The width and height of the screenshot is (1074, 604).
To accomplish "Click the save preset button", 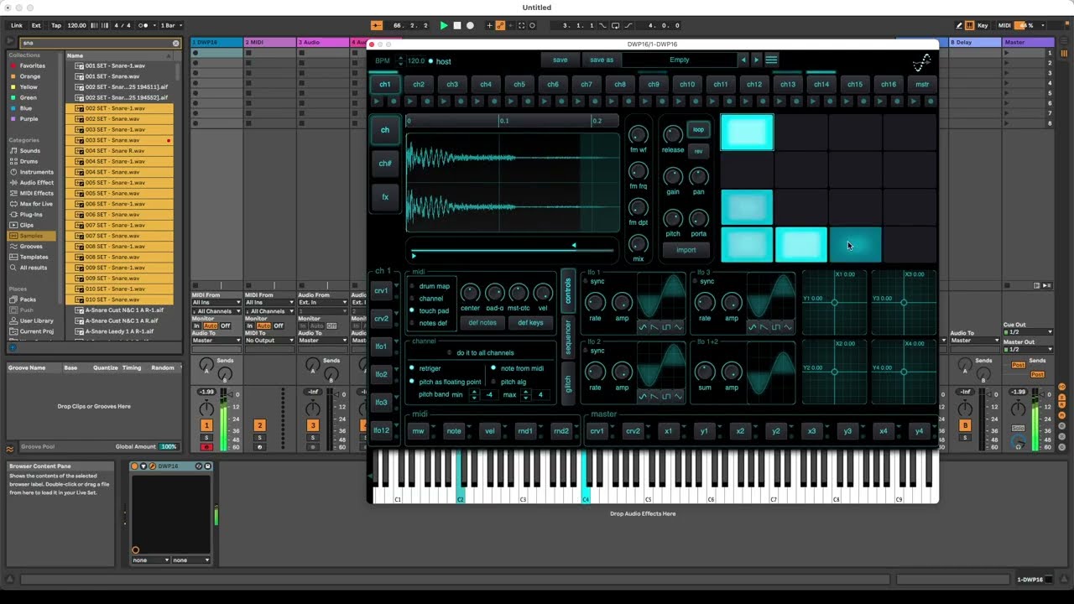I will 560,60.
